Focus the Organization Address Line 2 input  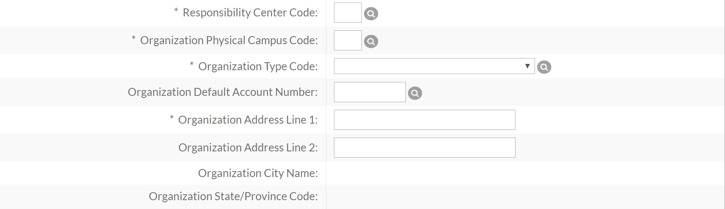point(425,148)
